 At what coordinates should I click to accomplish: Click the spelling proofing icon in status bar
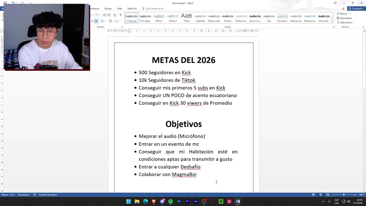pos(34,195)
